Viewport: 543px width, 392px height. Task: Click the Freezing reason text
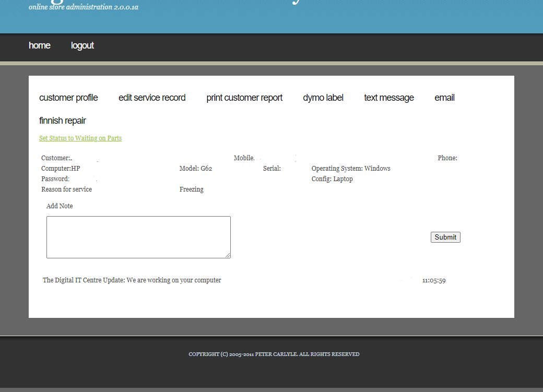point(192,189)
